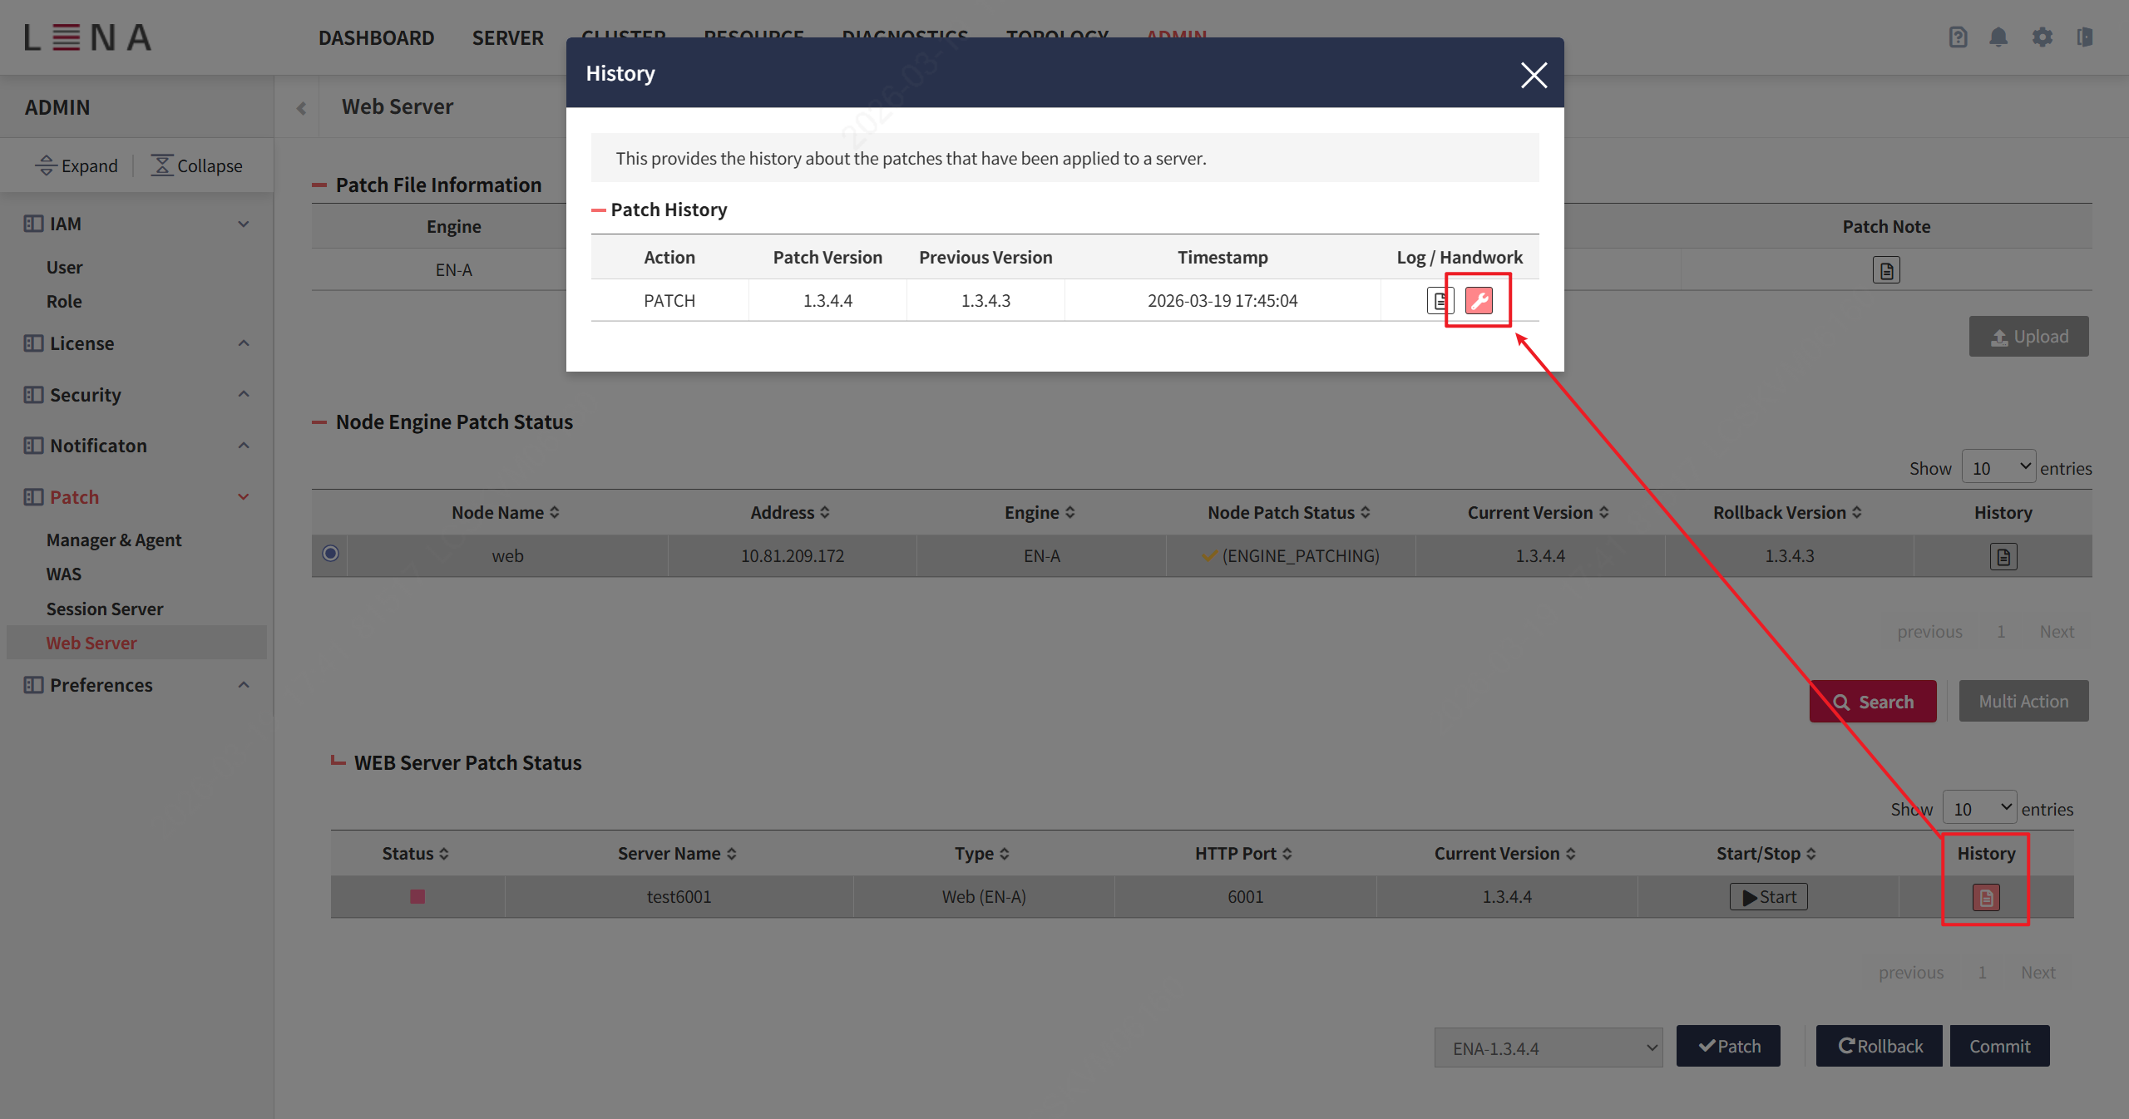Collapse the IAM section chevron

pyautogui.click(x=244, y=224)
